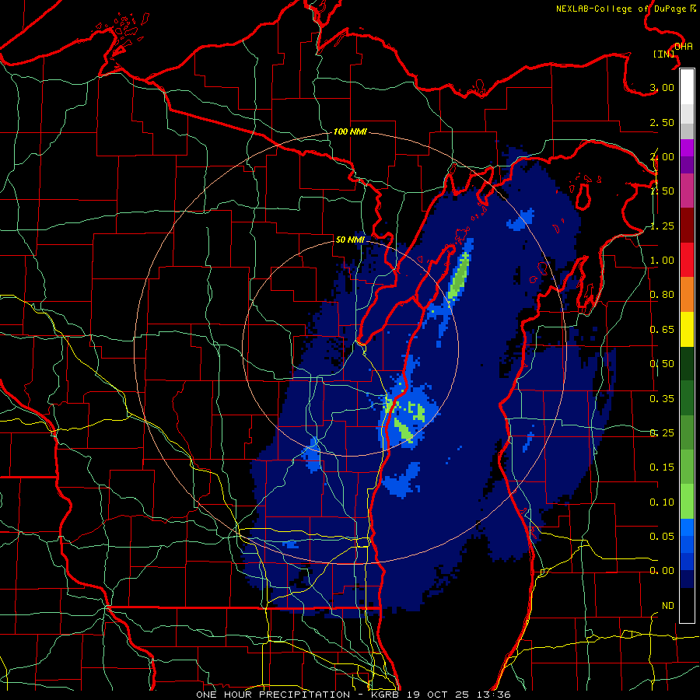Click the 50 NMI range ring label
This screenshot has height=700, width=700.
(350, 240)
